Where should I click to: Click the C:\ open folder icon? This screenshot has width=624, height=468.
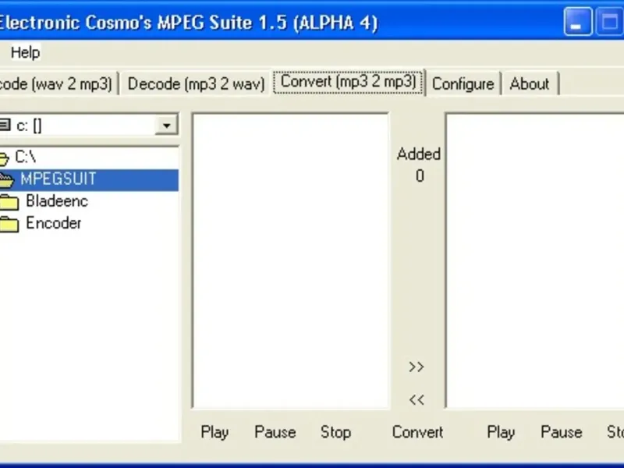pos(4,158)
